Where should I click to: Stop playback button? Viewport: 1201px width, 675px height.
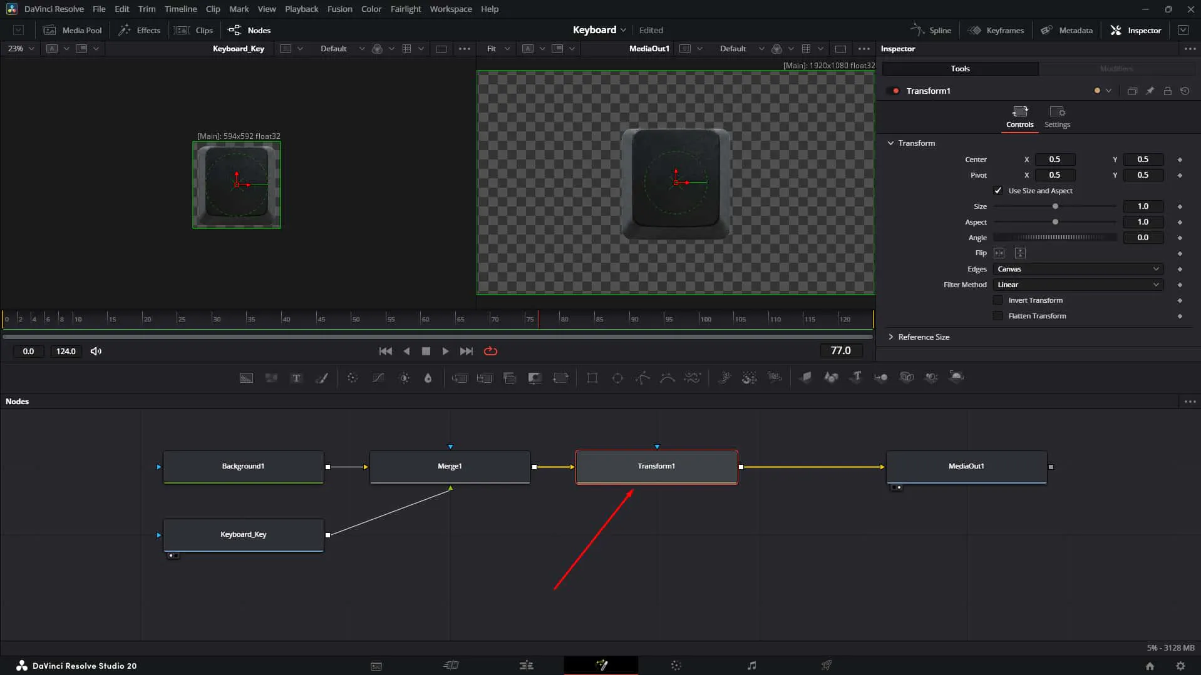426,351
